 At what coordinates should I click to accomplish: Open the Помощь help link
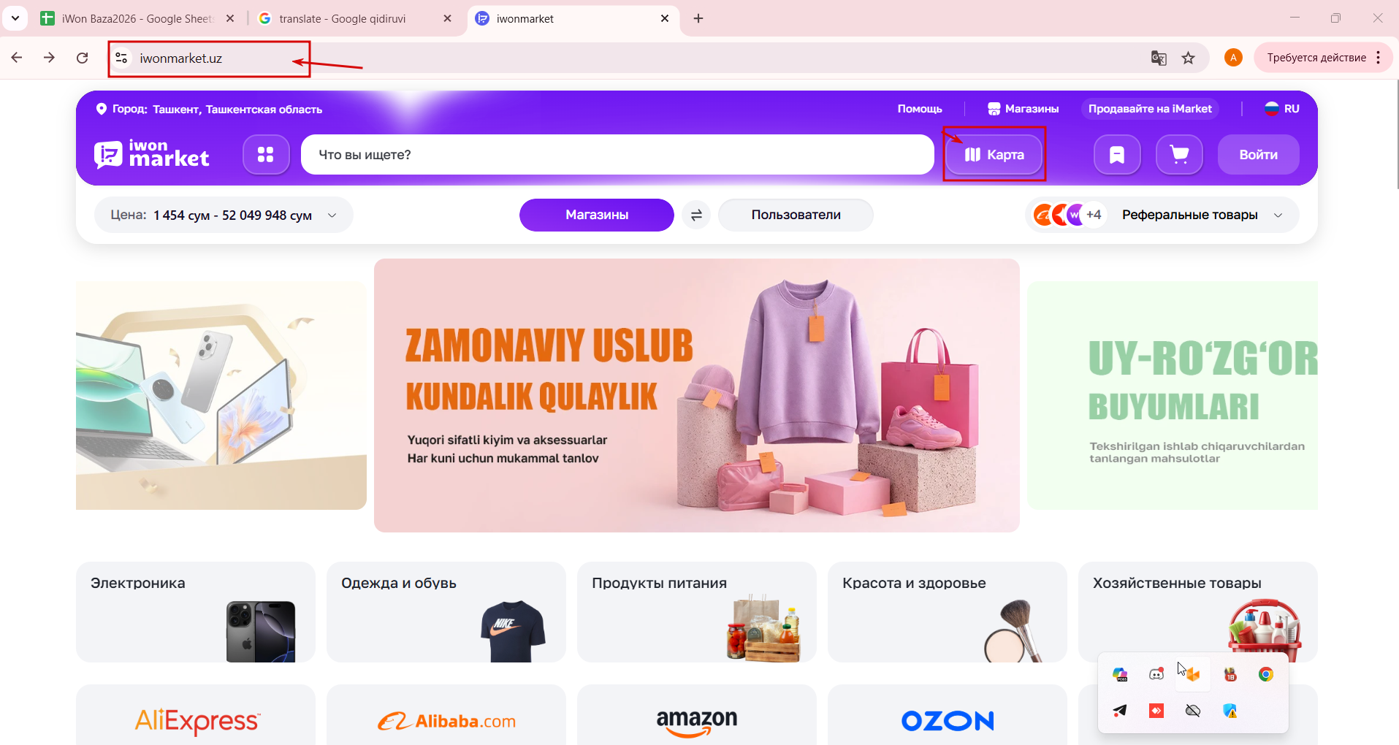[x=920, y=109]
